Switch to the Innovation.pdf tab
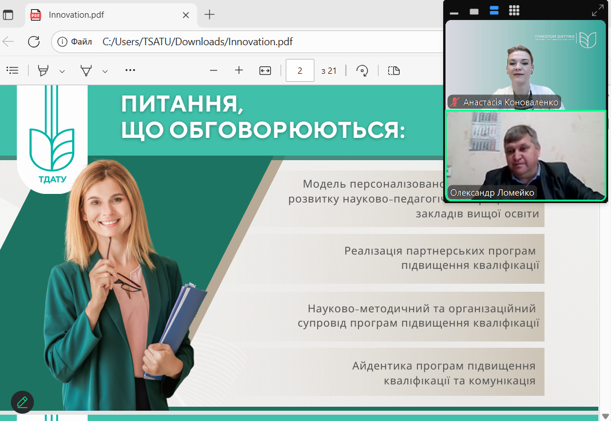The height and width of the screenshot is (421, 611). 111,15
